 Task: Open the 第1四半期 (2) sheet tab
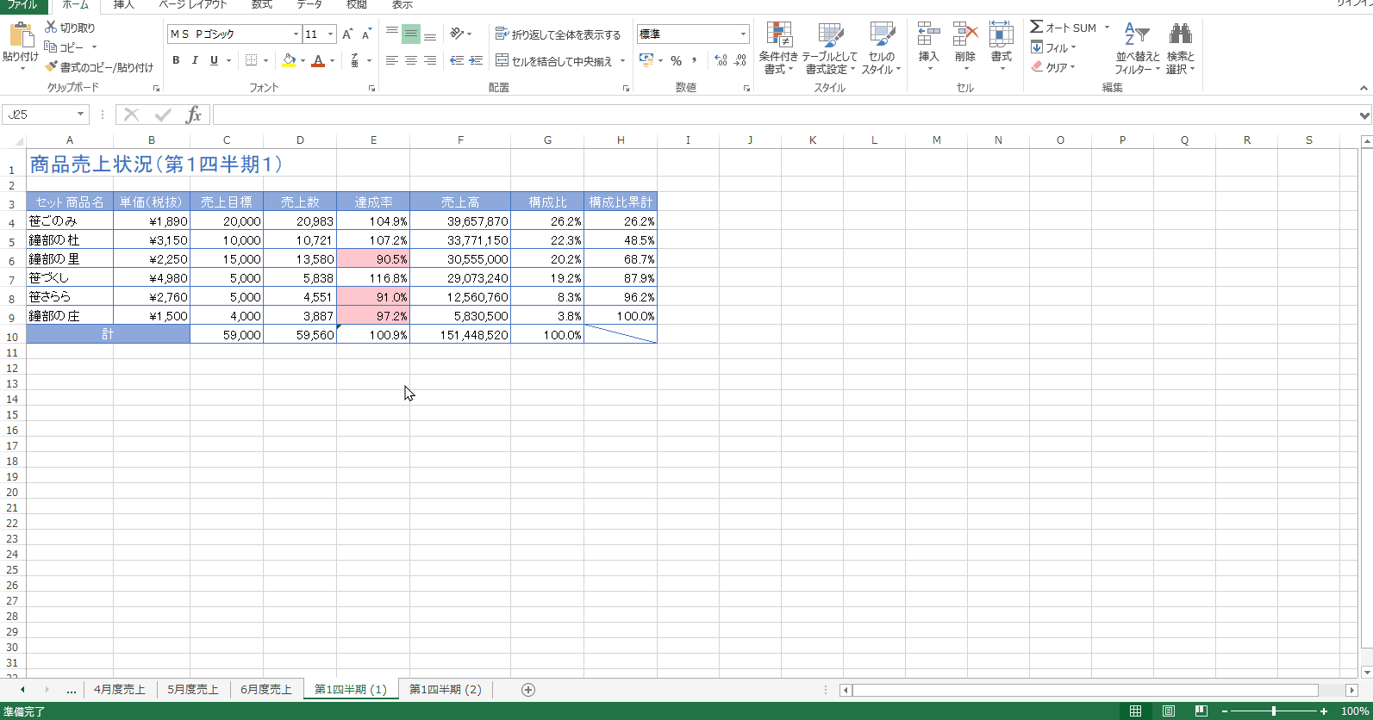click(x=445, y=690)
